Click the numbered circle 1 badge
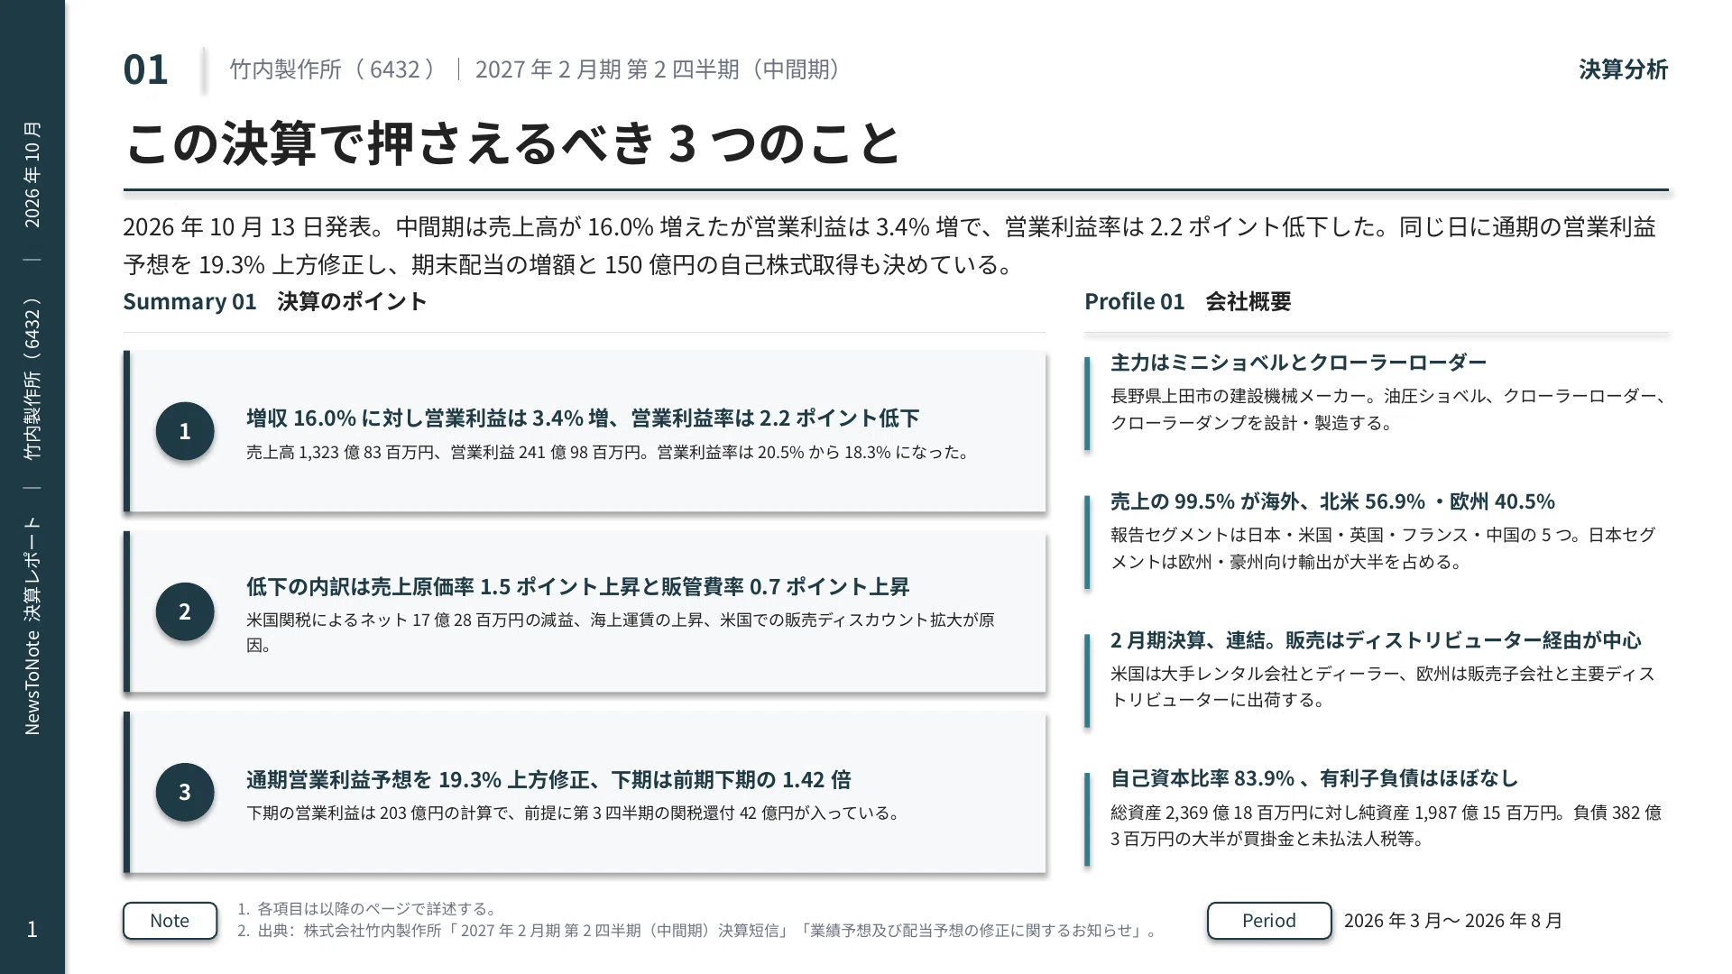The image size is (1732, 974). pyautogui.click(x=185, y=431)
